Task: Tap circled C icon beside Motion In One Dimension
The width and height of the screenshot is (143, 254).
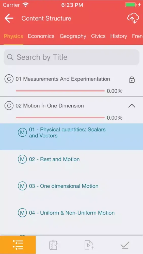Action: tap(9, 106)
